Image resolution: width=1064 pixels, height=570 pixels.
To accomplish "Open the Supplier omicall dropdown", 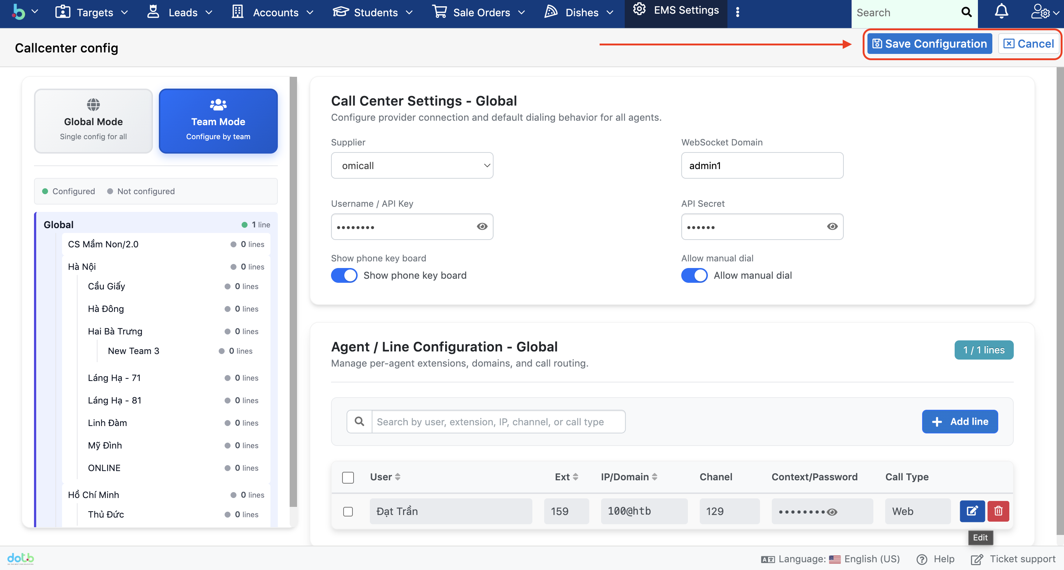I will coord(412,165).
